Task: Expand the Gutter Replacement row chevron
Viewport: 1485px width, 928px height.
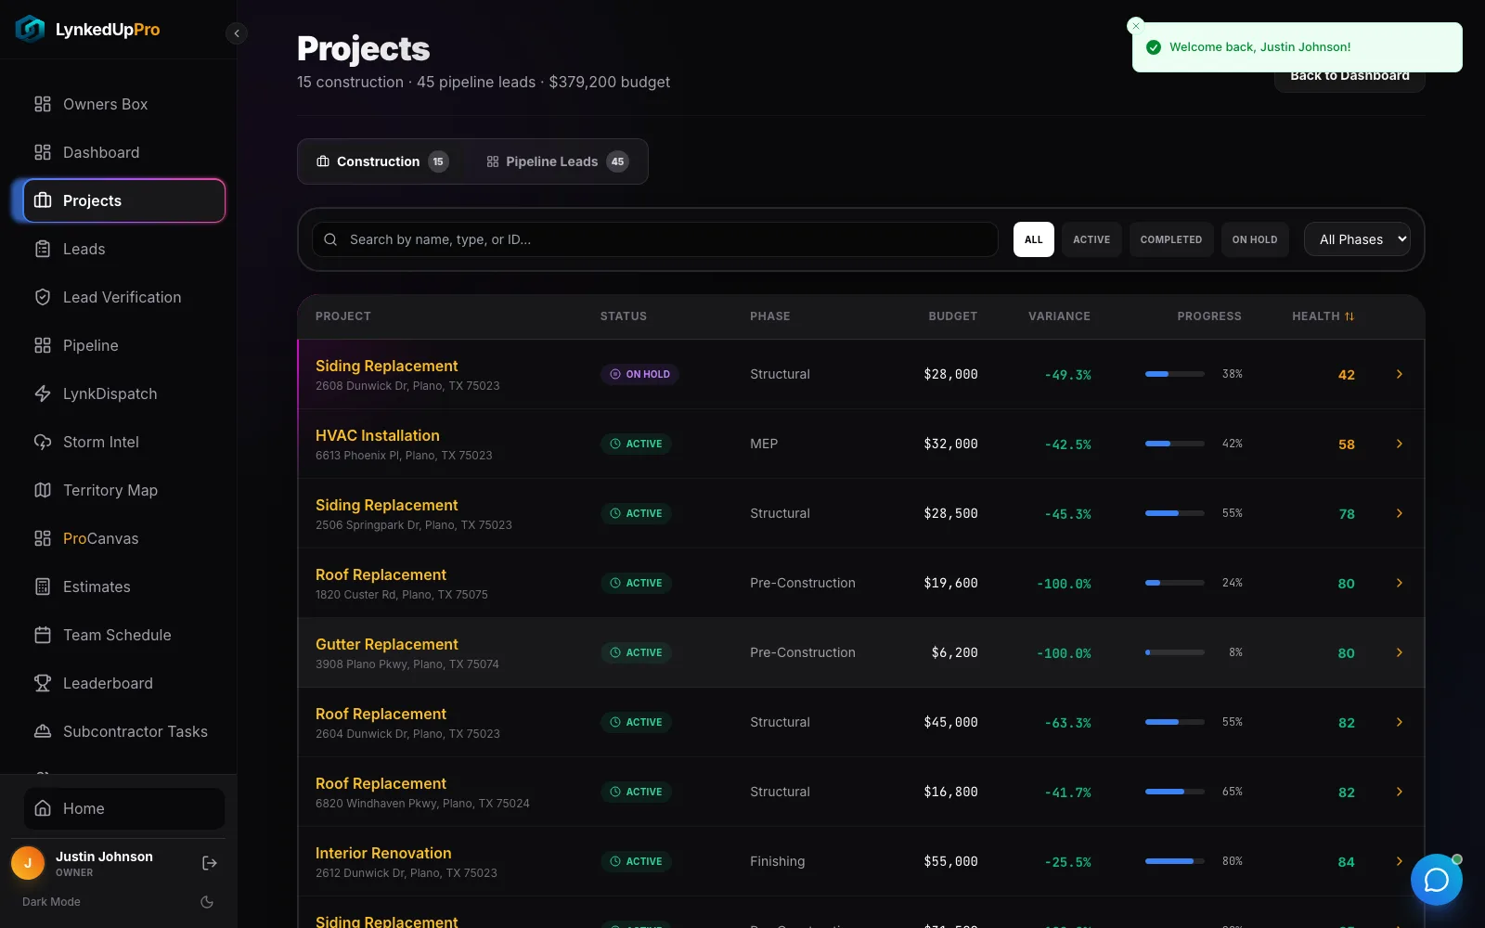Action: coord(1400,652)
